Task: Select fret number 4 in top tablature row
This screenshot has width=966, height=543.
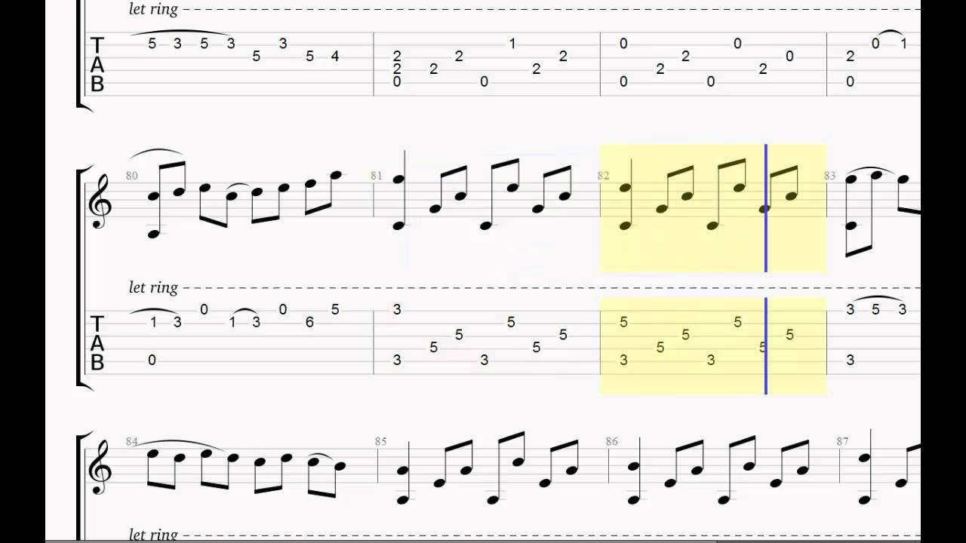Action: 335,56
